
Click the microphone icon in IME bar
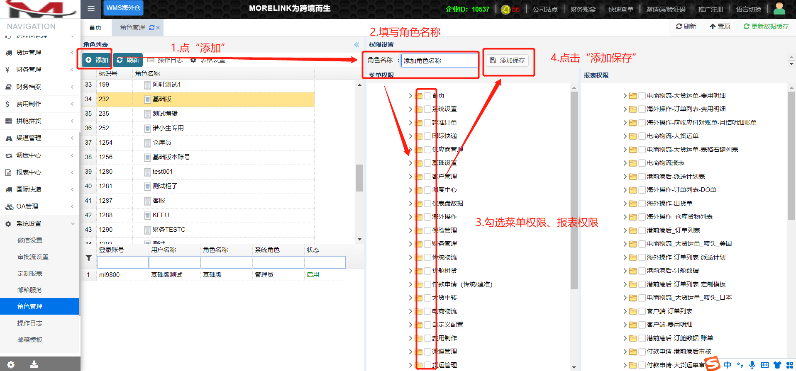(752, 365)
